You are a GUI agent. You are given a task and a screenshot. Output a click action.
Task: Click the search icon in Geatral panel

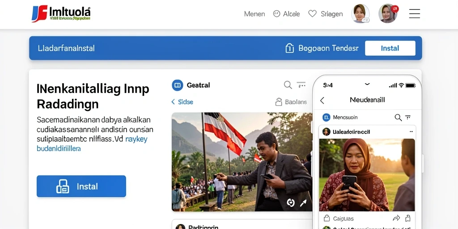point(288,85)
